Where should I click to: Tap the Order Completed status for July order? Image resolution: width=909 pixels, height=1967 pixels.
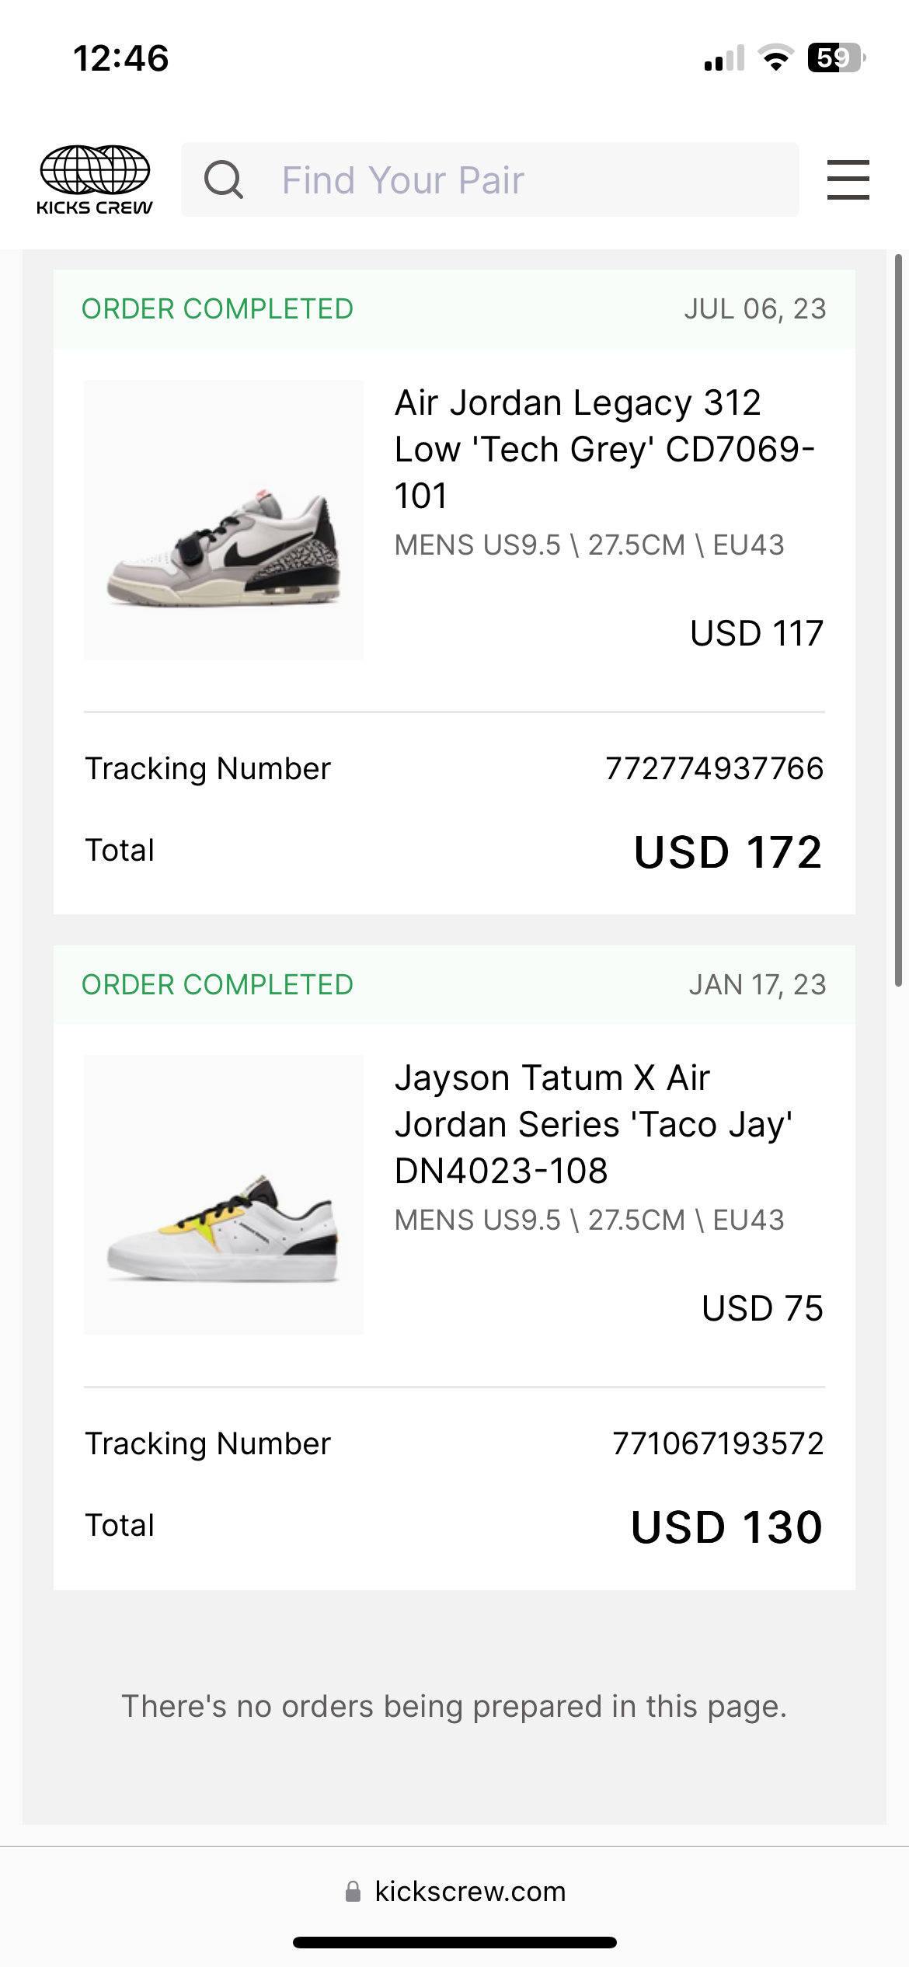coord(218,309)
